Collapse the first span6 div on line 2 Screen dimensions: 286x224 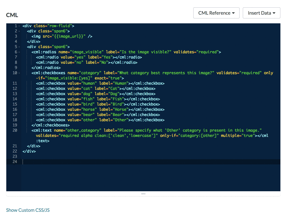19,31
